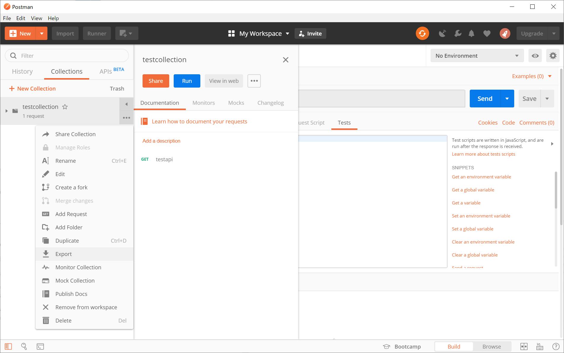564x353 pixels.
Task: Open Learn how to document your requests
Action: 199,121
